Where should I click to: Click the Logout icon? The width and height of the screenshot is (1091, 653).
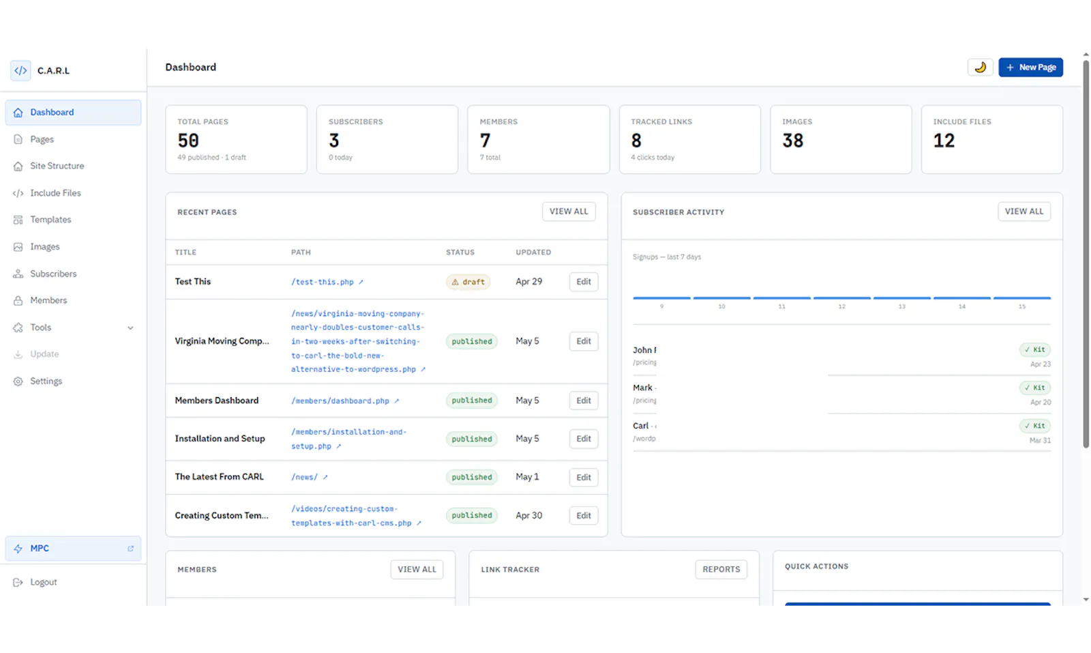click(18, 582)
